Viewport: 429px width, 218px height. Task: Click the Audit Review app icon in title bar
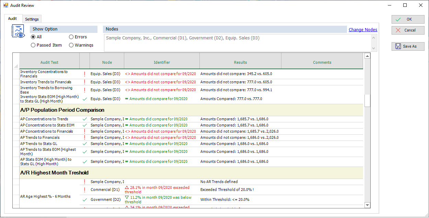[x=5, y=5]
